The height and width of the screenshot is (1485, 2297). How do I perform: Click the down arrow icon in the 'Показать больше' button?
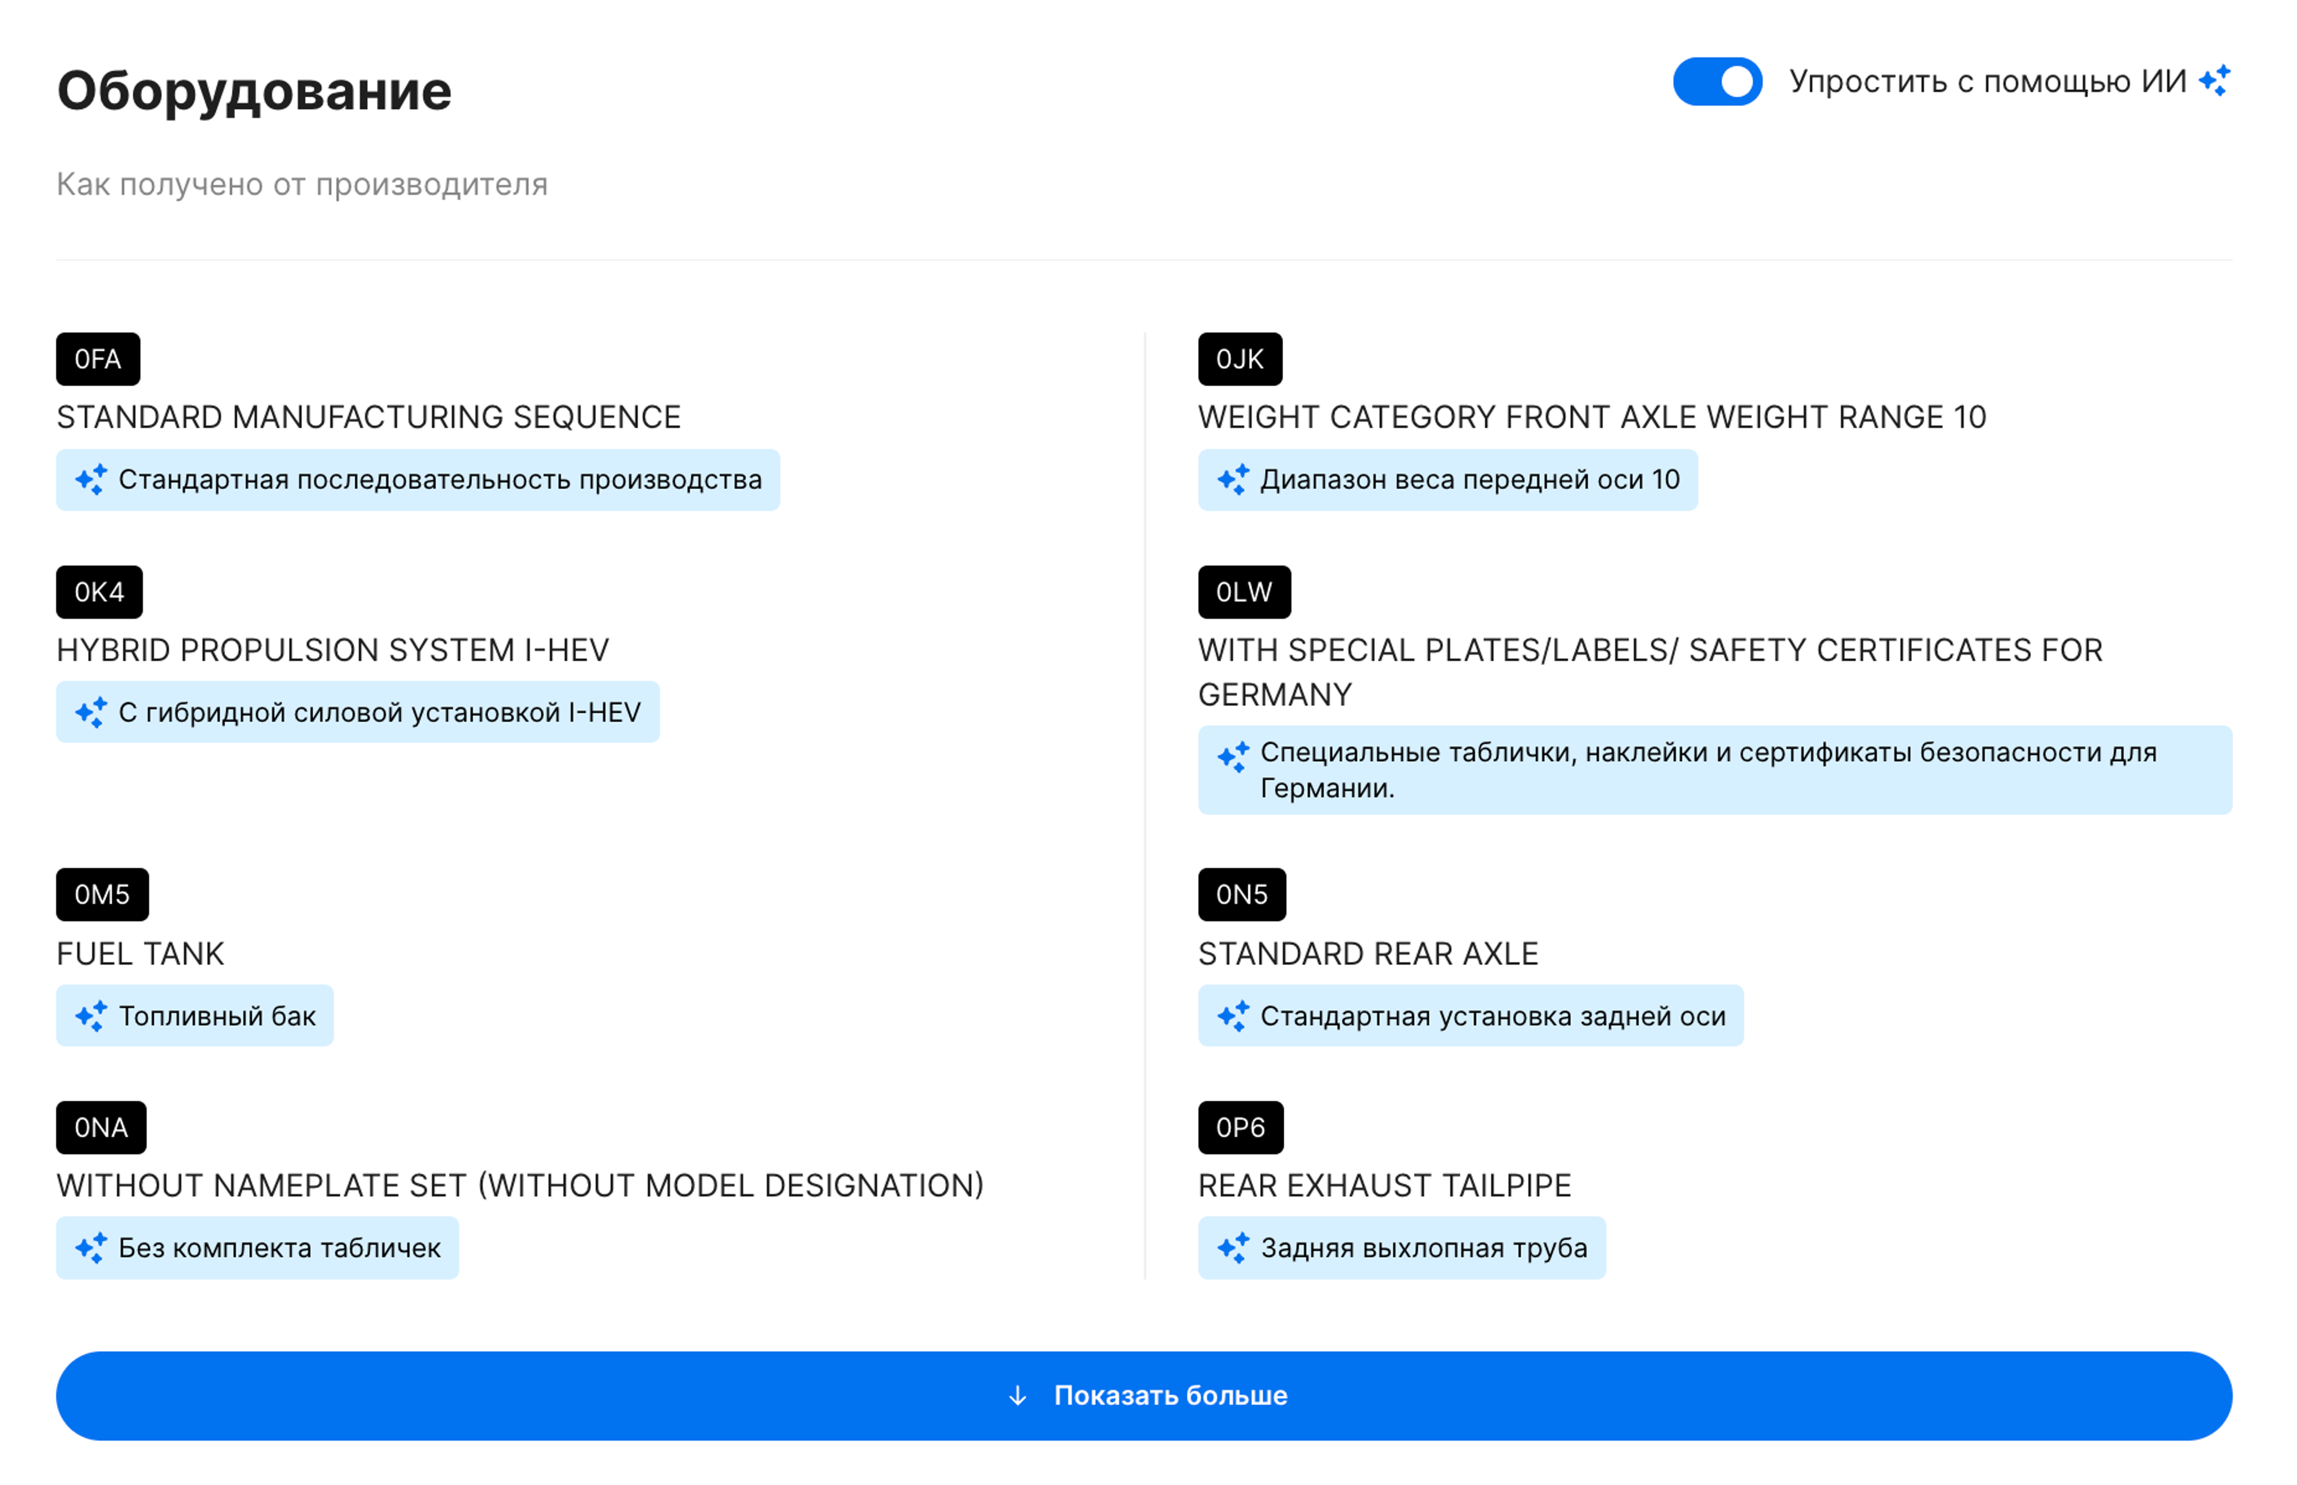pos(1017,1395)
